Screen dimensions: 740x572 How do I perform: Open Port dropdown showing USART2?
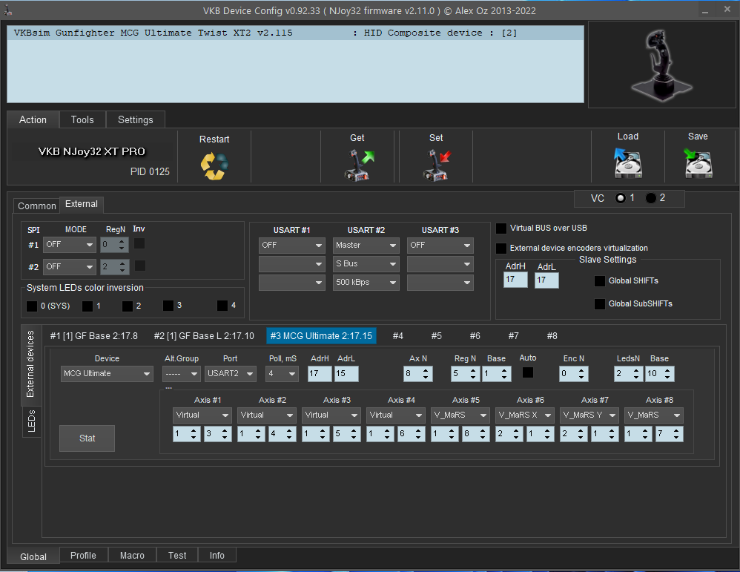[231, 374]
